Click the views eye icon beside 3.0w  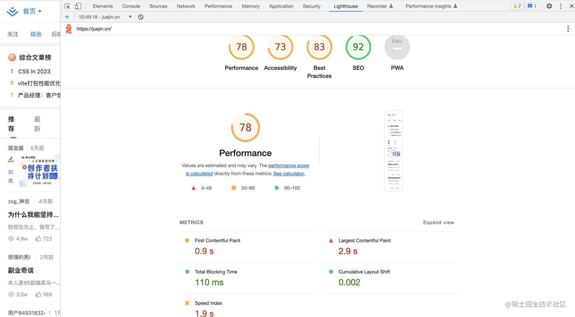pyautogui.click(x=11, y=295)
